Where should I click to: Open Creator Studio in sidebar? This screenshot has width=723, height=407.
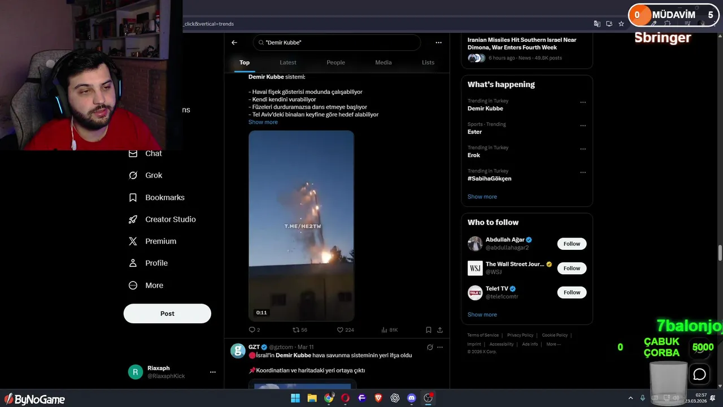[x=162, y=219]
